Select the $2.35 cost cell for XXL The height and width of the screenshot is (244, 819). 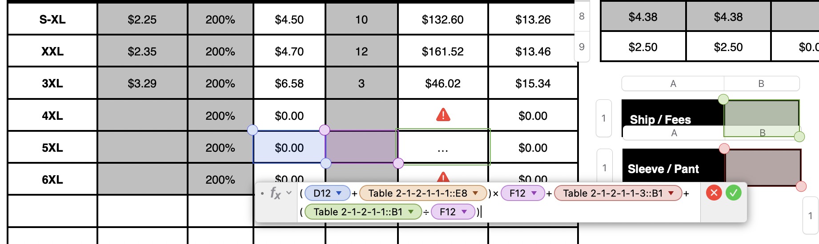point(142,51)
